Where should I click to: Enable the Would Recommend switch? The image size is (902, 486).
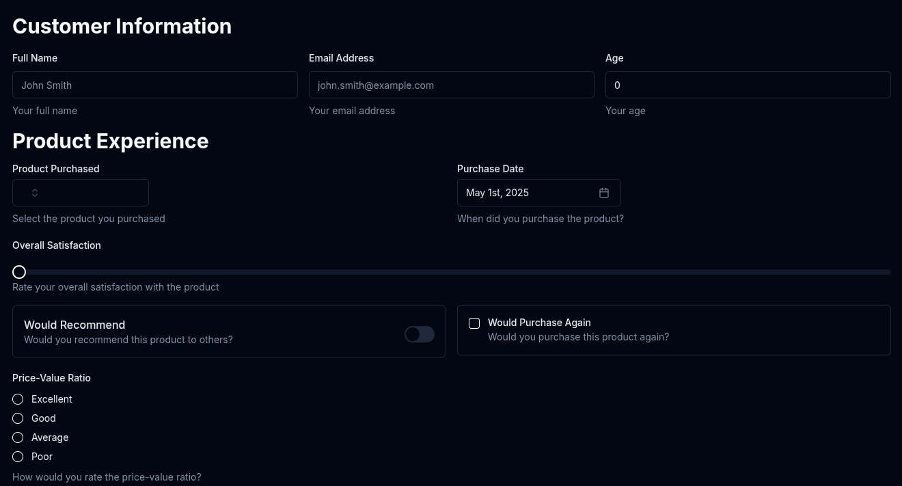(420, 334)
